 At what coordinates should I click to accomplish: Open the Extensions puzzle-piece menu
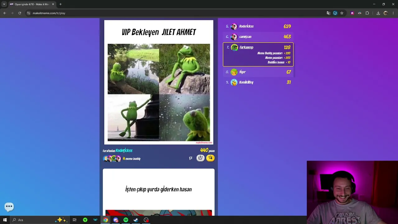[x=367, y=13]
